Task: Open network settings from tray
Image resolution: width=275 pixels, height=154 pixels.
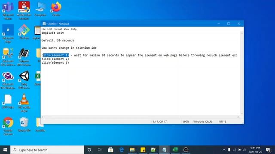Action: point(234,150)
